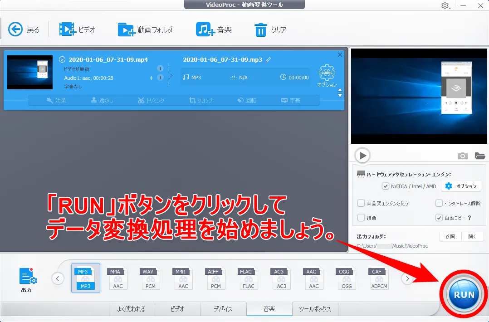Viewport: 489px width, 322px height.
Task: Show previous formats with the left arrow
Action: (x=58, y=278)
